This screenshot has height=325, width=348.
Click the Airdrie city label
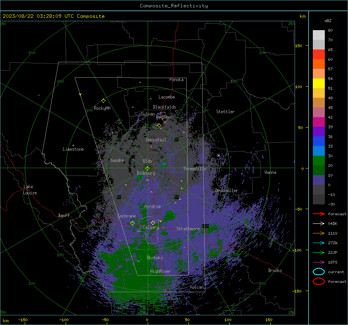[152, 206]
